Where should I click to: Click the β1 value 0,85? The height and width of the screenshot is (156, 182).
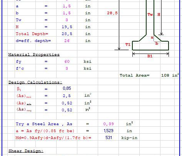(67, 88)
